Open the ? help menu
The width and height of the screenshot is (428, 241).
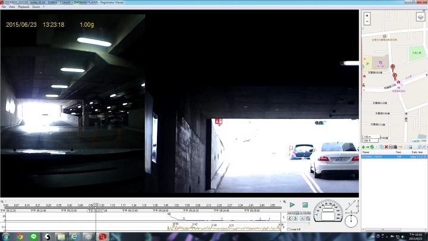point(43,7)
